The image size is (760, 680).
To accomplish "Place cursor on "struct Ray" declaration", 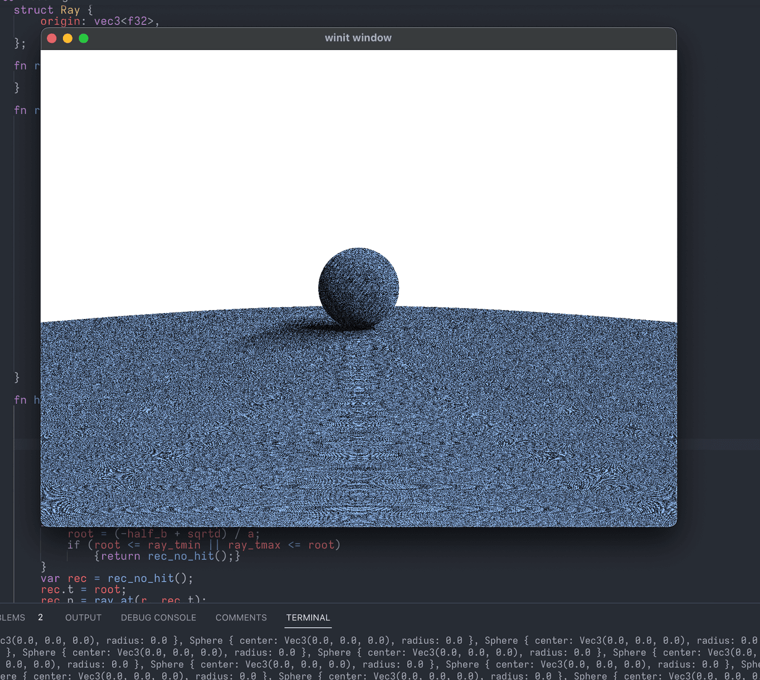I will (46, 10).
